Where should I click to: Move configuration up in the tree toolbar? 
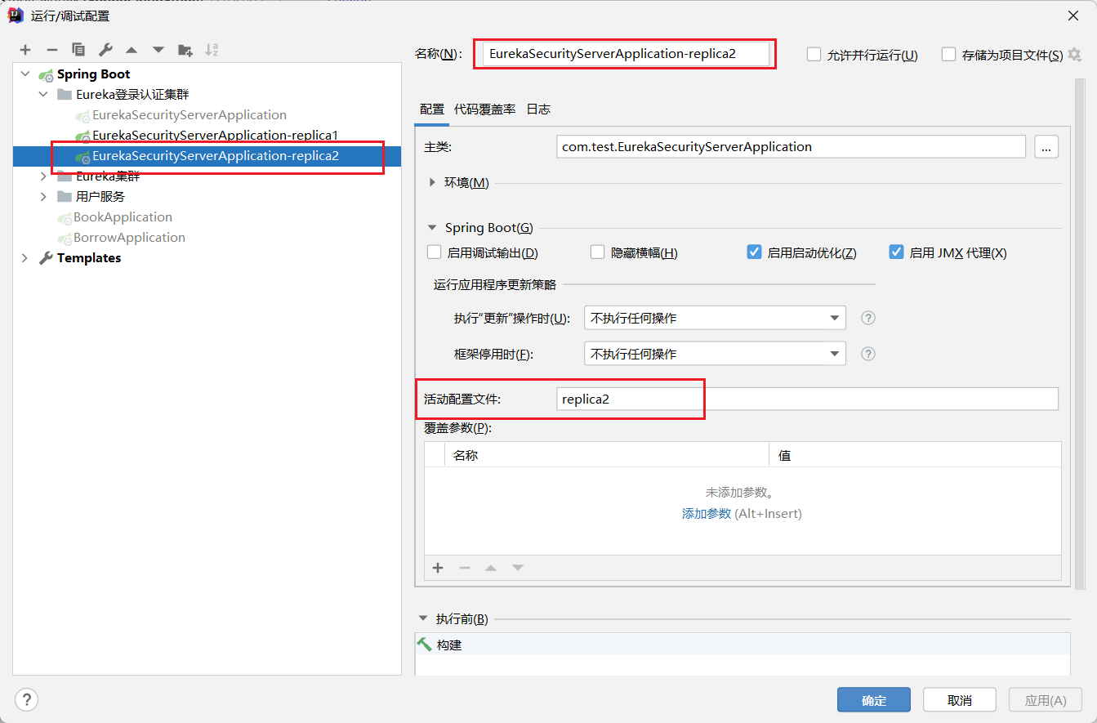pos(132,50)
